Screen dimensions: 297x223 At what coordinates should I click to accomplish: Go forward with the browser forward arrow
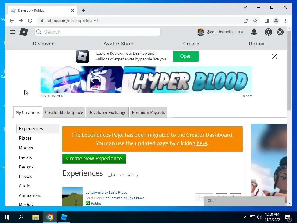point(21,21)
